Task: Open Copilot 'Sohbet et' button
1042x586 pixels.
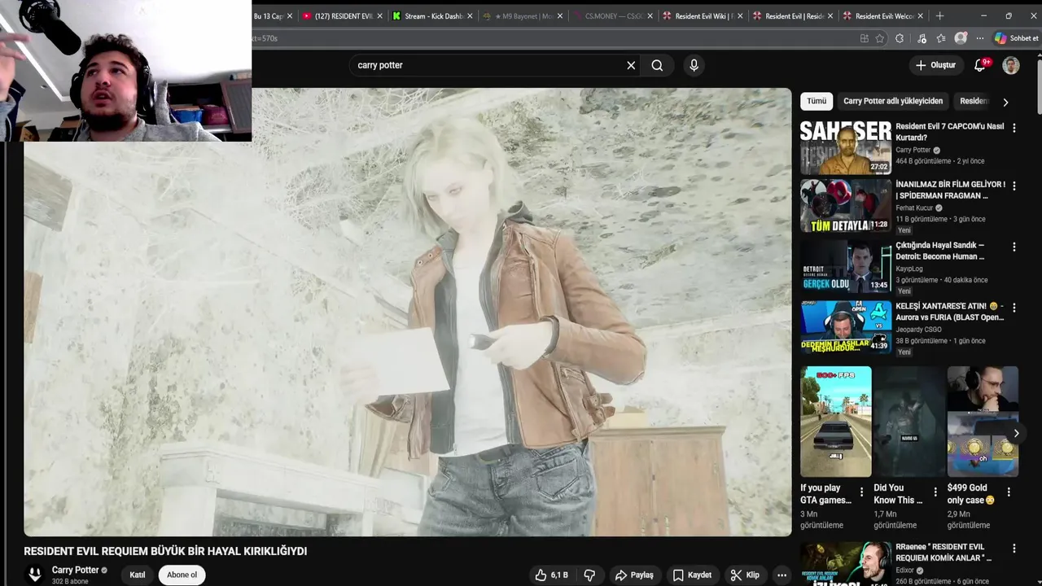Action: tap(1016, 38)
